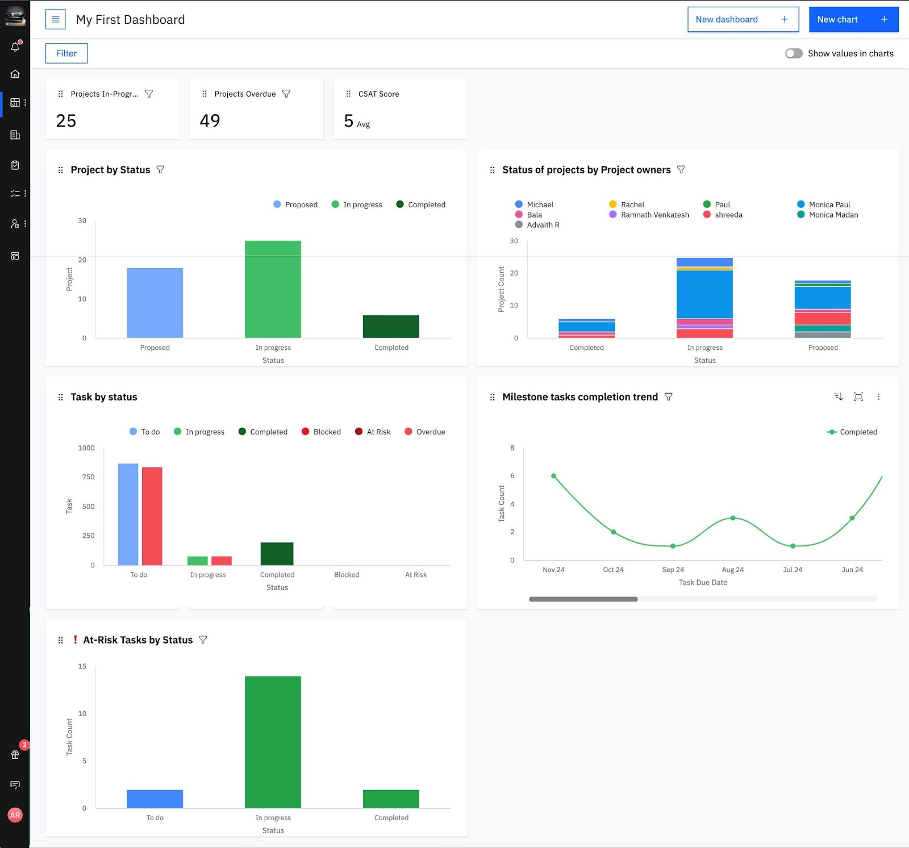Click drag handle of CSAT Score card

348,94
